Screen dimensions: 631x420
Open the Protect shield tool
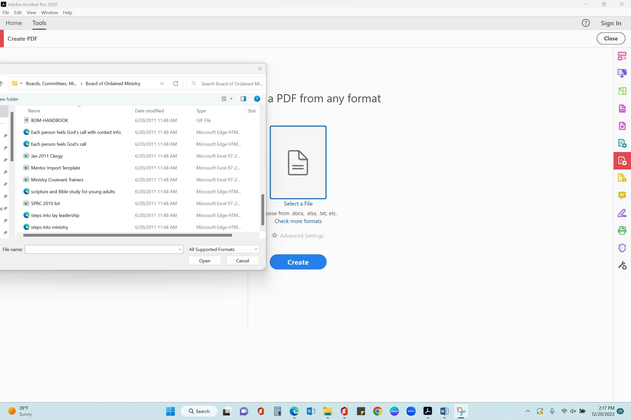(x=622, y=248)
